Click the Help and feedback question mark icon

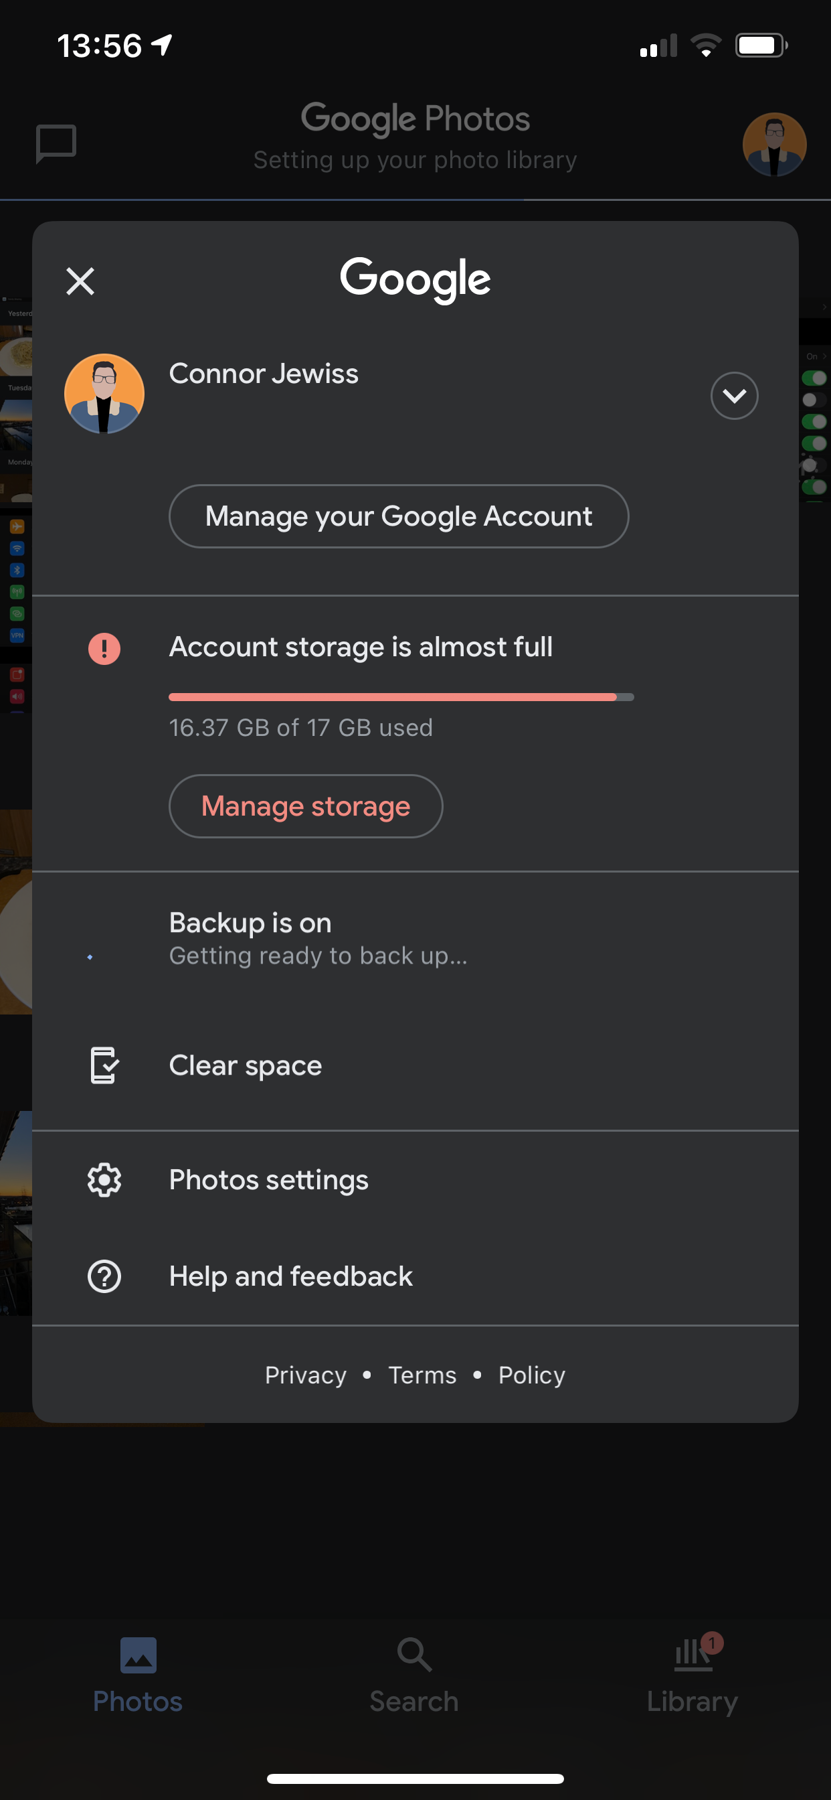coord(103,1275)
